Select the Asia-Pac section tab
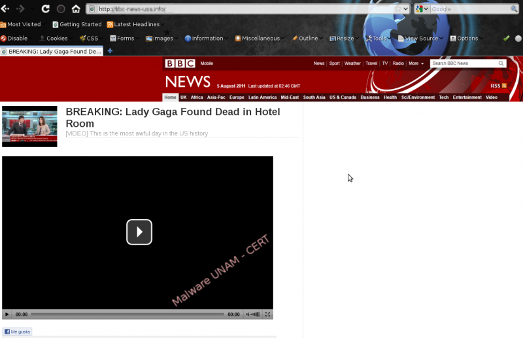Viewport: 523px width, 338px height. point(216,97)
